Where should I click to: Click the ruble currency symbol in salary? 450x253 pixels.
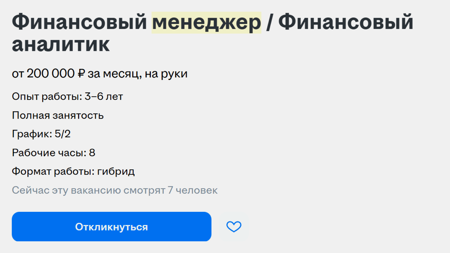(x=81, y=74)
